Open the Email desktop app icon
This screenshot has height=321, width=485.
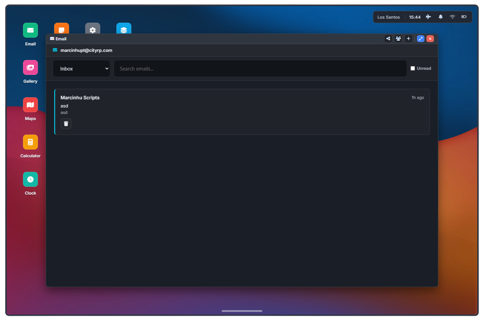click(30, 30)
